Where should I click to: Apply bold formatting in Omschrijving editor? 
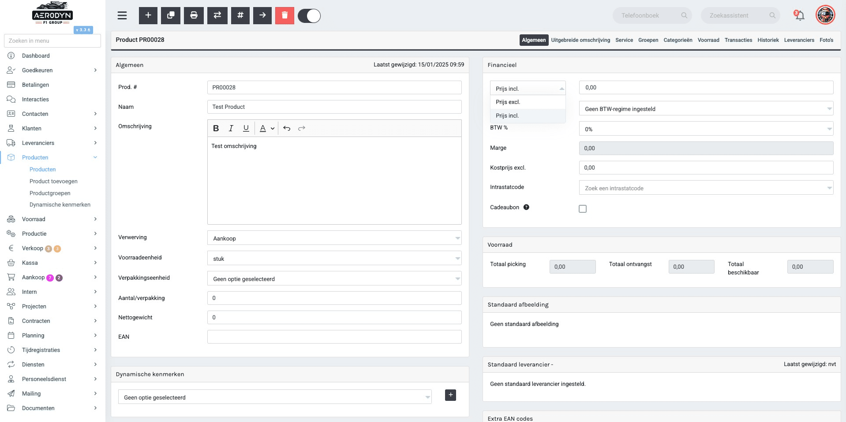tap(216, 128)
